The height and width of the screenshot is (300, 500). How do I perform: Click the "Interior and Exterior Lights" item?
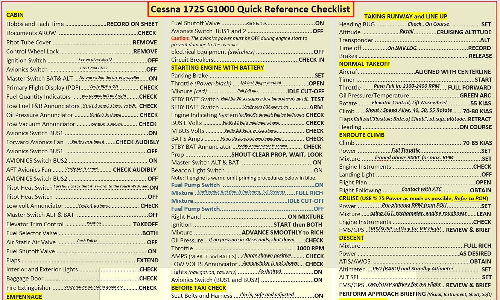pyautogui.click(x=82, y=270)
